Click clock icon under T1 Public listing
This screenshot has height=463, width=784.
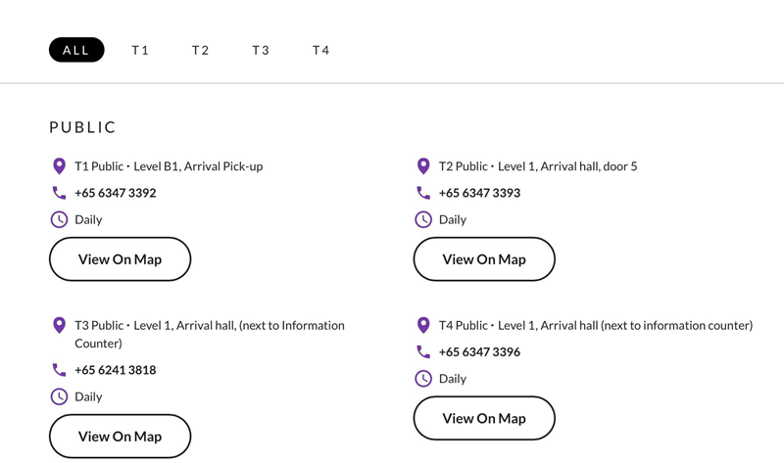pos(59,219)
